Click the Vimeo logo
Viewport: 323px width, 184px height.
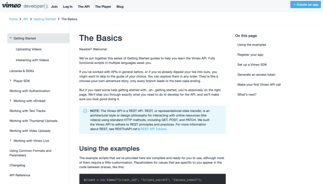pyautogui.click(x=11, y=5)
